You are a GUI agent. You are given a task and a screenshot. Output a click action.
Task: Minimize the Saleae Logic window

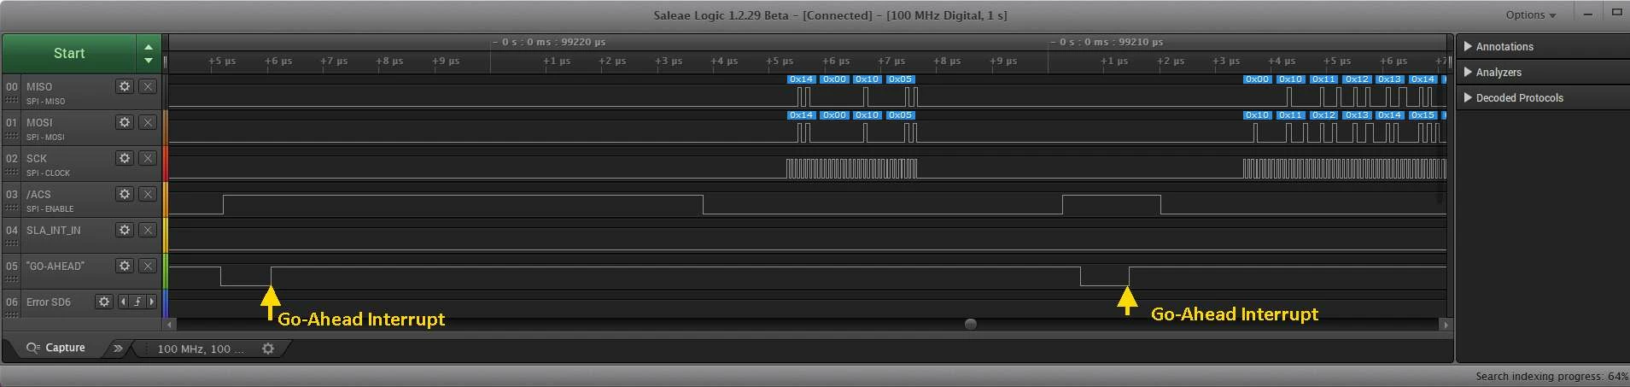pyautogui.click(x=1588, y=14)
